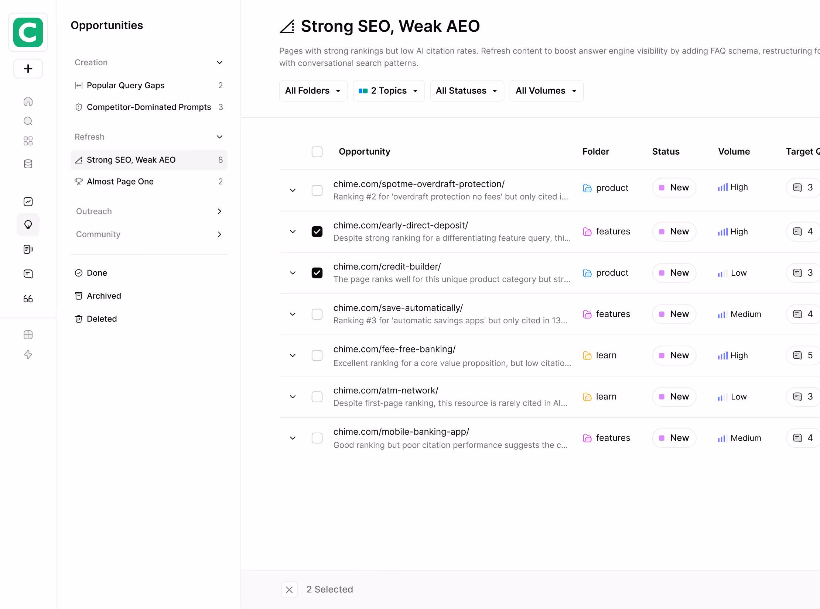
Task: Open the All Folders filter dropdown
Action: 313,91
